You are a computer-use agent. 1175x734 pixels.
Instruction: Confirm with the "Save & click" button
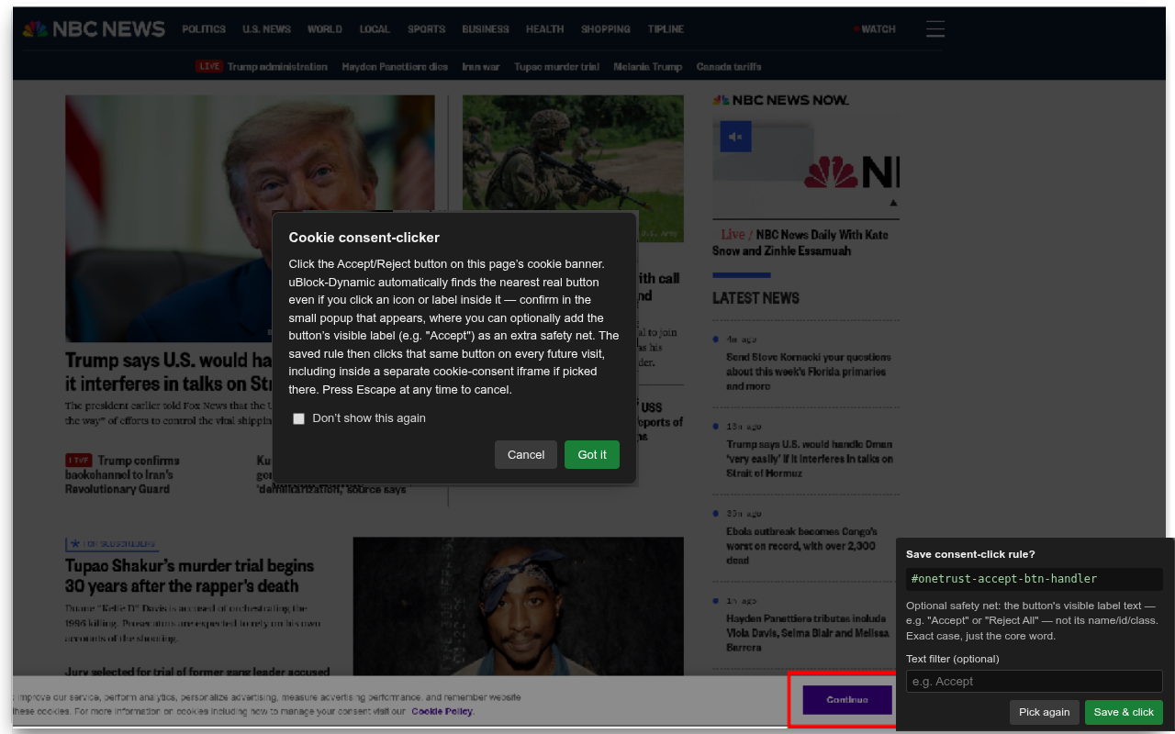click(x=1124, y=712)
